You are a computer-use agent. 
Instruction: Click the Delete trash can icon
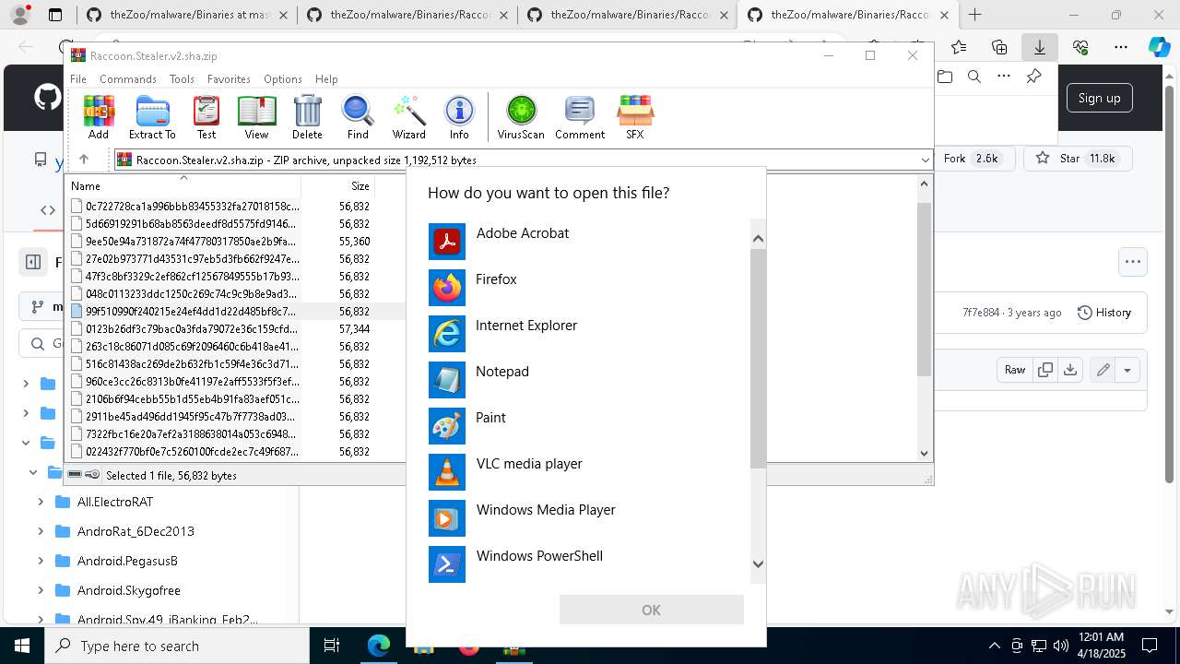[307, 117]
